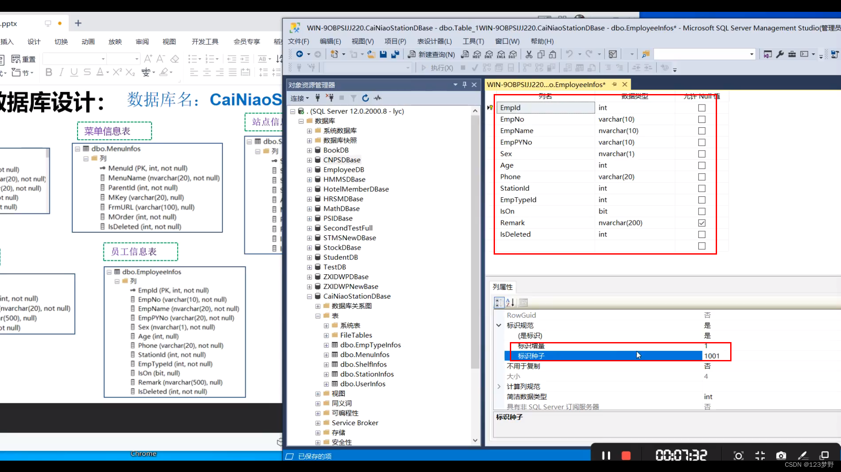Viewport: 841px width, 472px height.
Task: Collapse the CaiNiaoStationDBase database node
Action: pos(309,296)
